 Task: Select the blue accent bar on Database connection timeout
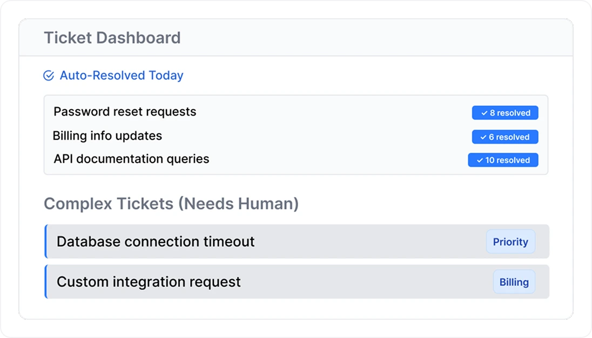pos(45,242)
